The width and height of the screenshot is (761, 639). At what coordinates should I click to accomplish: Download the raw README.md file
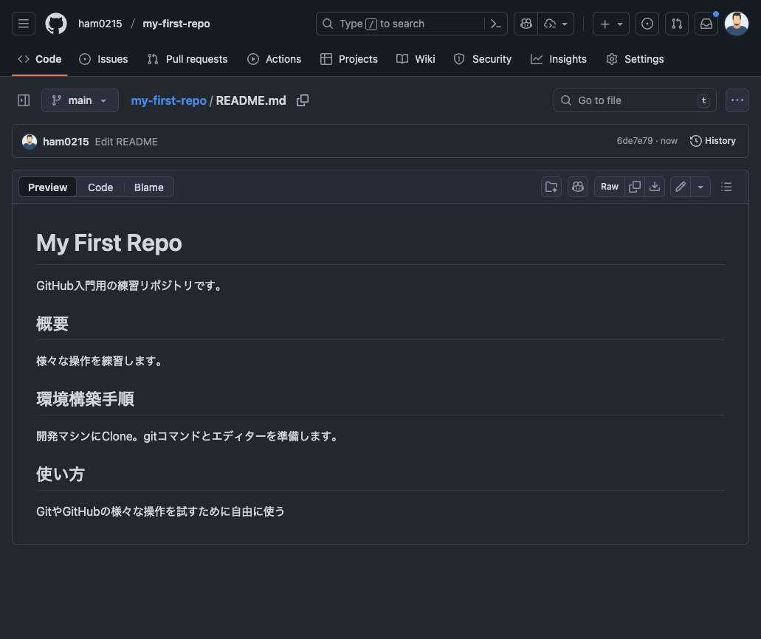tap(654, 186)
